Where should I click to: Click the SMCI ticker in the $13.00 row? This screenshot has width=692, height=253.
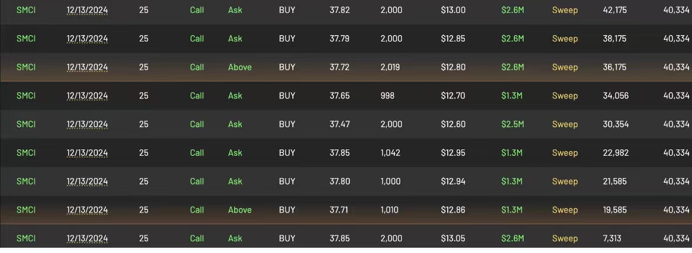pos(26,10)
